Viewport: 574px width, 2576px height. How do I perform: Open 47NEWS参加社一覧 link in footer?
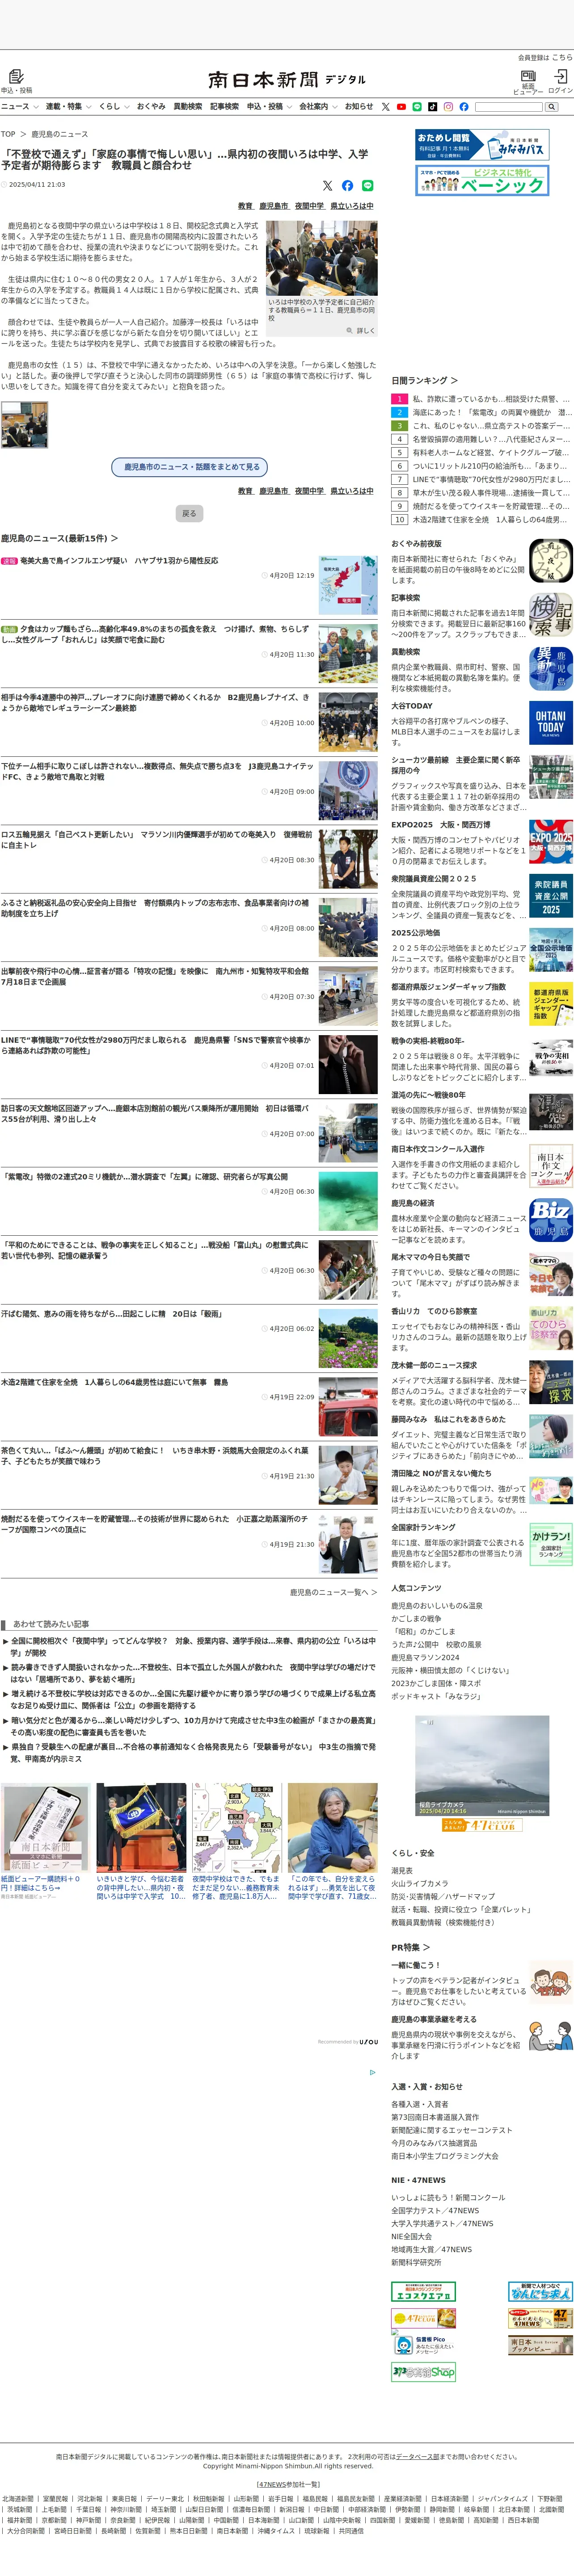287,2485
